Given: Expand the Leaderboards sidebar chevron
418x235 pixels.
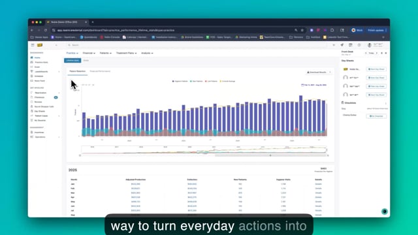Looking at the screenshot, I should [x=59, y=71].
